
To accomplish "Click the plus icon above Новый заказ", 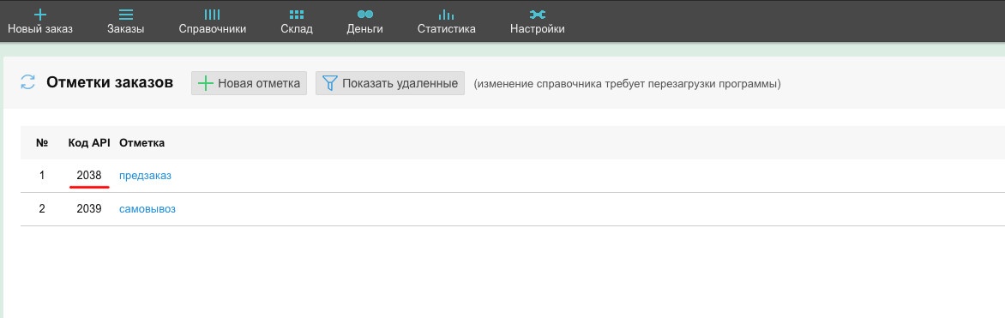I will coord(39,14).
